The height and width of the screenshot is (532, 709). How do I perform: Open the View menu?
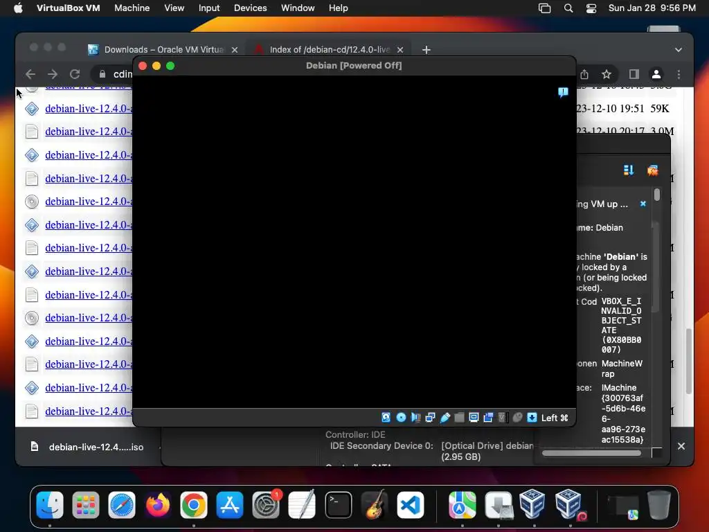tap(174, 8)
